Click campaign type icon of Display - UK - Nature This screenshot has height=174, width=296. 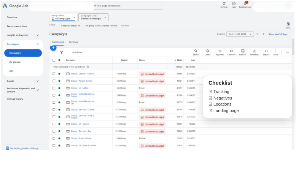pyautogui.click(x=68, y=88)
